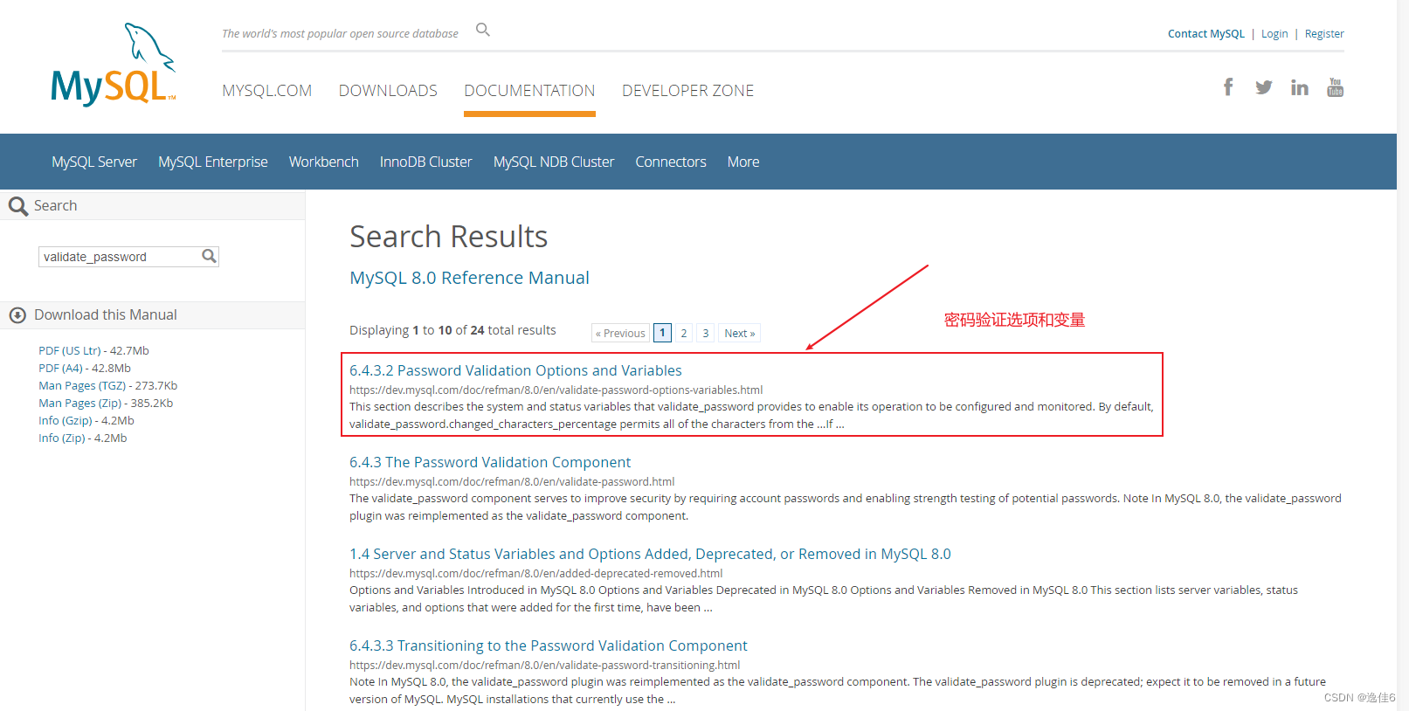The image size is (1409, 711).
Task: Open Password Validation Options and Variables result
Action: 515,370
